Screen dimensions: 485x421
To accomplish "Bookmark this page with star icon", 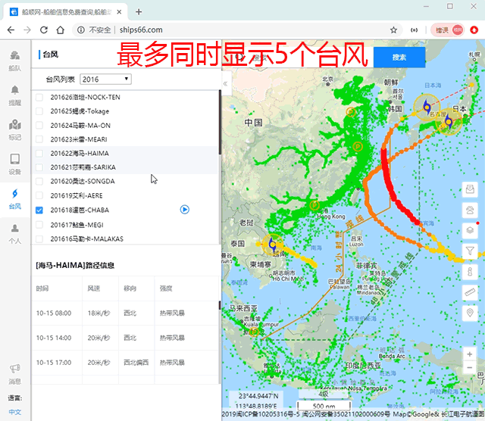I will (393, 30).
